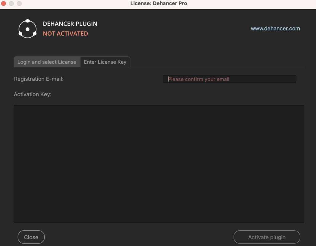
Task: Select the Enter License Key tab
Action: point(105,62)
